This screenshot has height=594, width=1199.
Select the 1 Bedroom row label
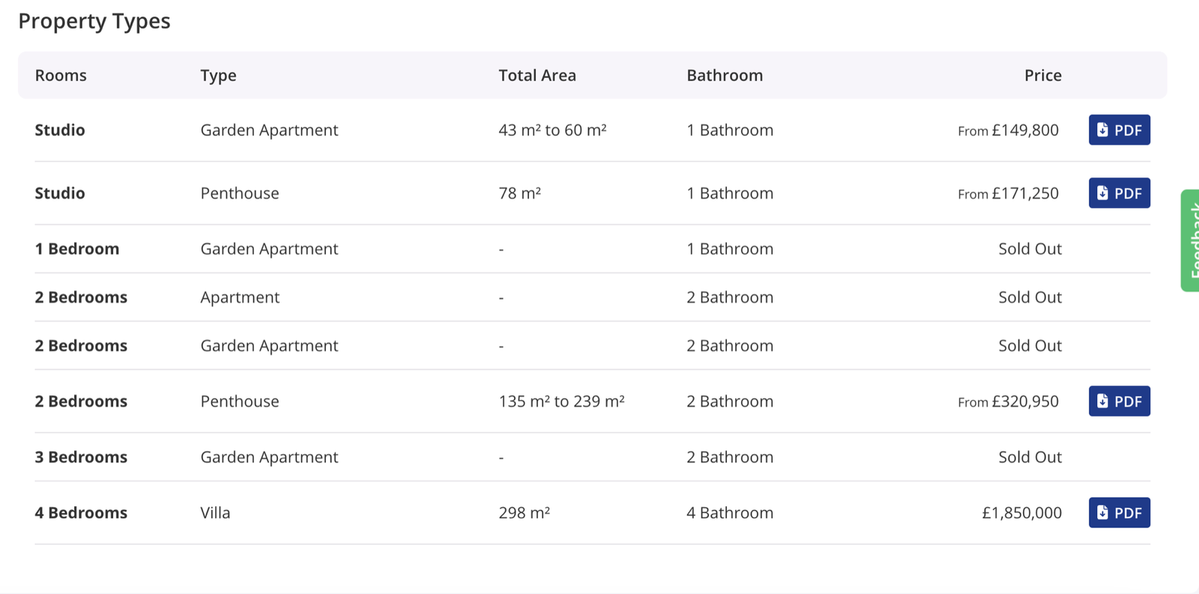click(77, 249)
